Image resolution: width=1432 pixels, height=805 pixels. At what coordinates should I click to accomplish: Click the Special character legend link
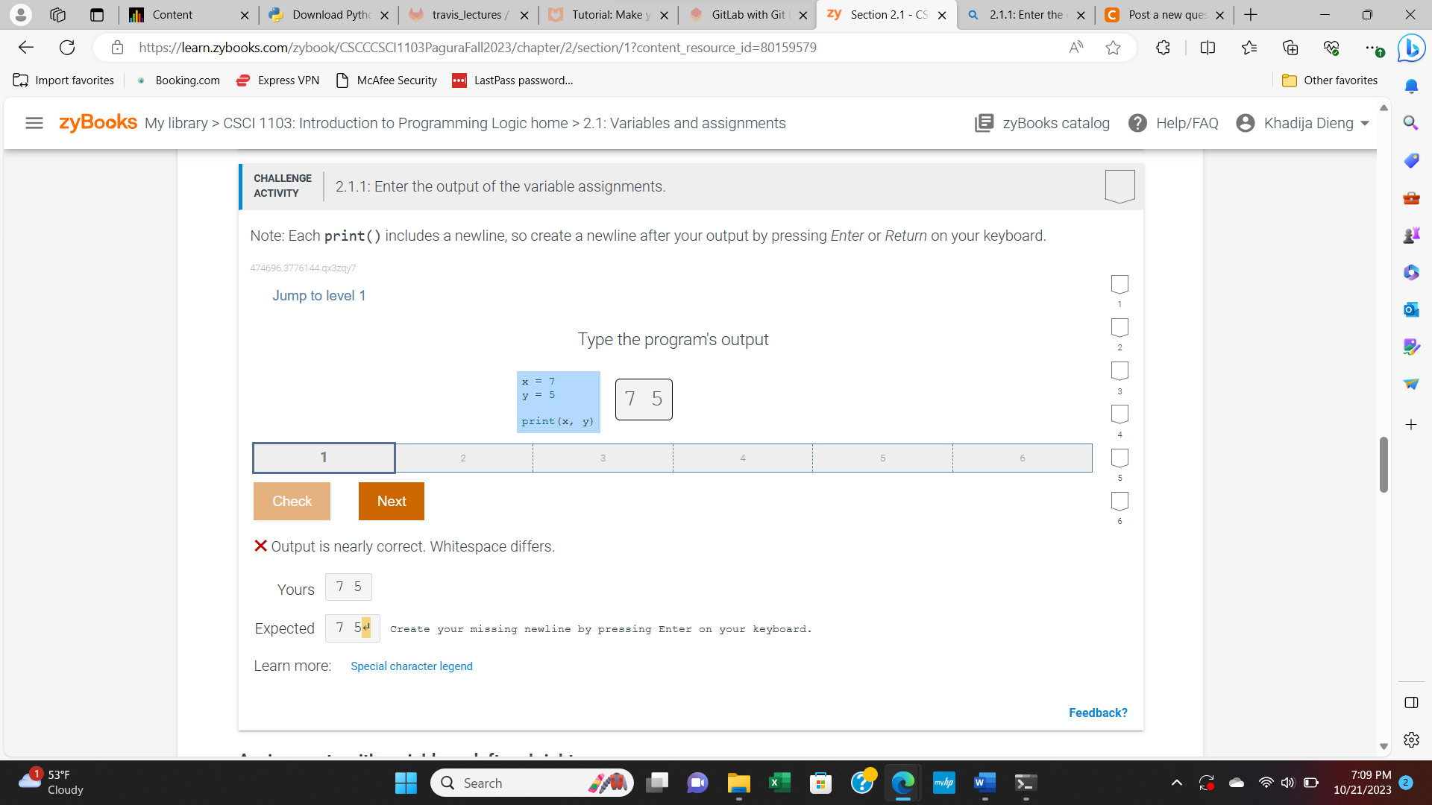point(411,666)
